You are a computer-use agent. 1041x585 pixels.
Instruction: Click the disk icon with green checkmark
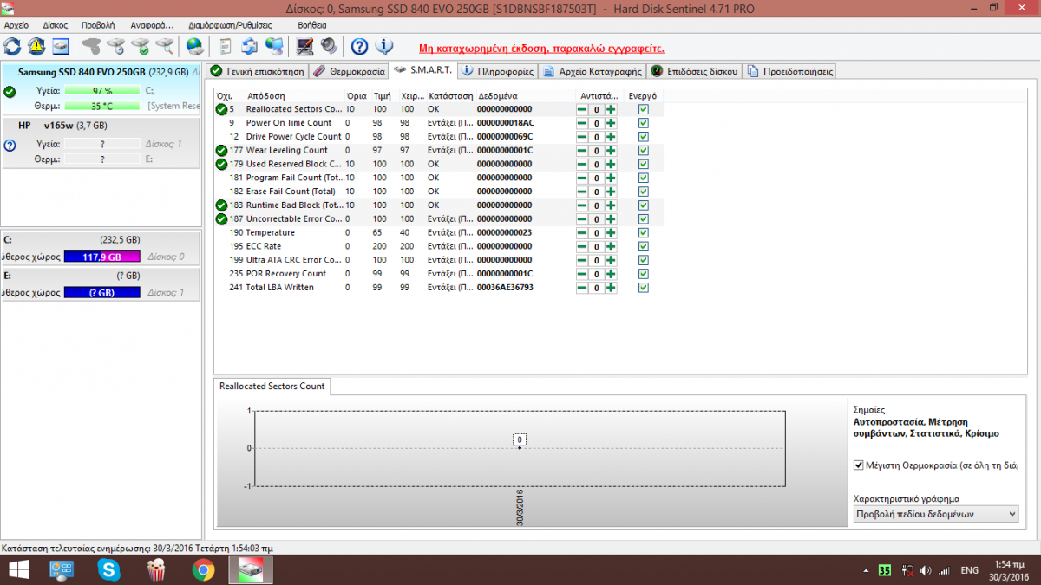click(141, 47)
